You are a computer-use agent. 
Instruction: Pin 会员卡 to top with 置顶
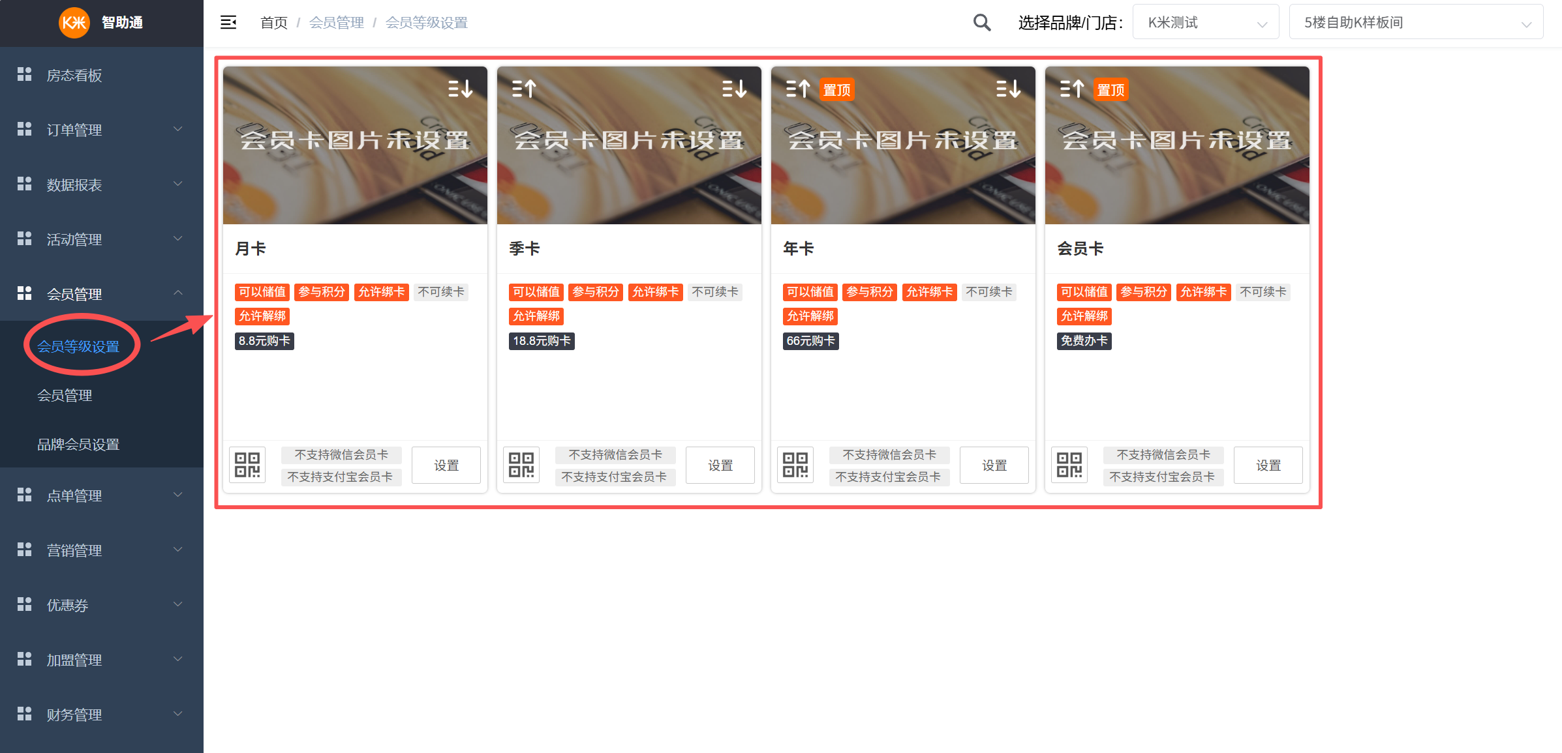(x=1110, y=90)
